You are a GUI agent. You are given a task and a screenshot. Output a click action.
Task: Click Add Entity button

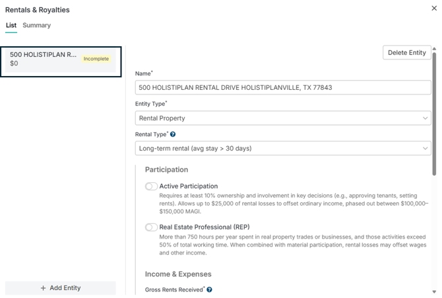(60, 288)
